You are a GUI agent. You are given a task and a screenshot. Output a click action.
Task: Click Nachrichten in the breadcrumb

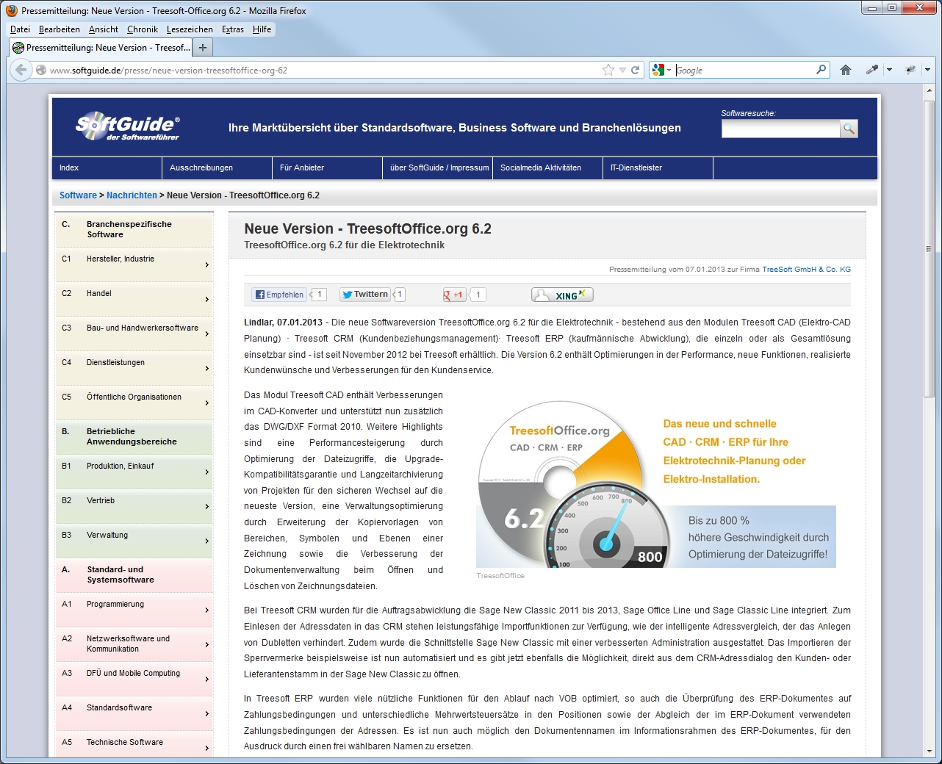tap(132, 195)
